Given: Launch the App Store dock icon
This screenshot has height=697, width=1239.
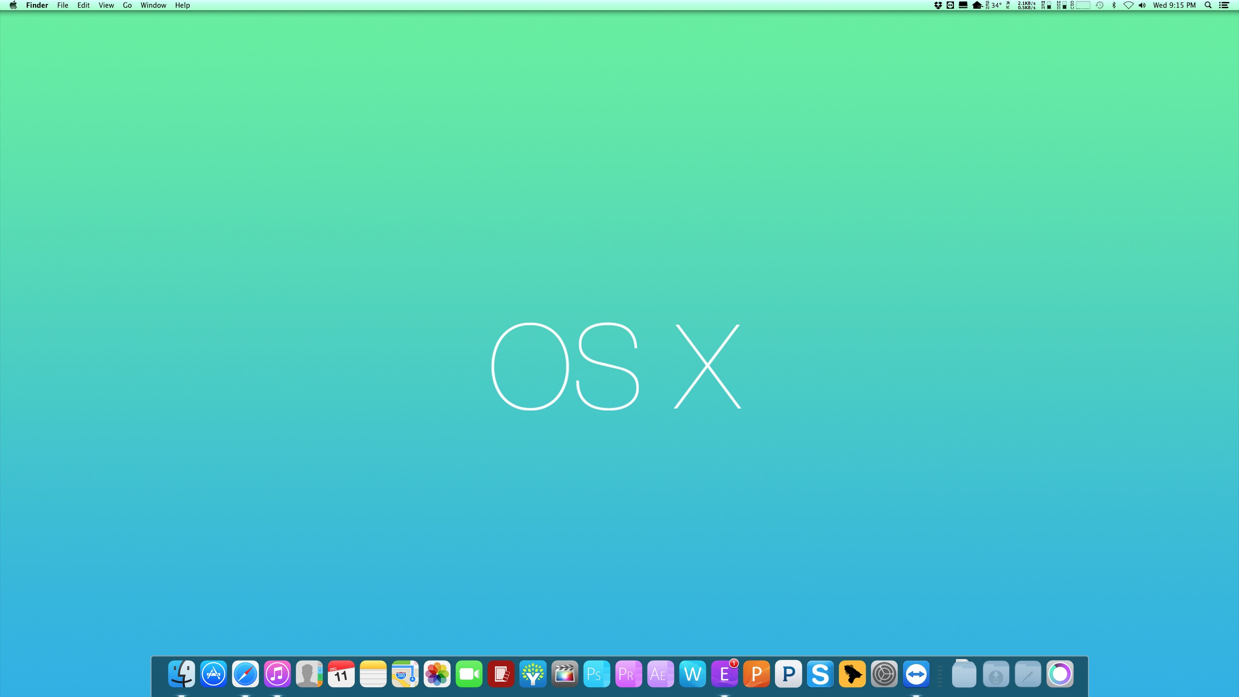Looking at the screenshot, I should (213, 674).
